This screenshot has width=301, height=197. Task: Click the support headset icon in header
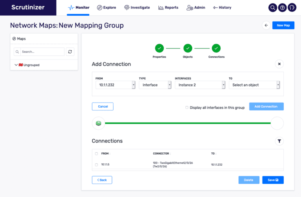[292, 8]
